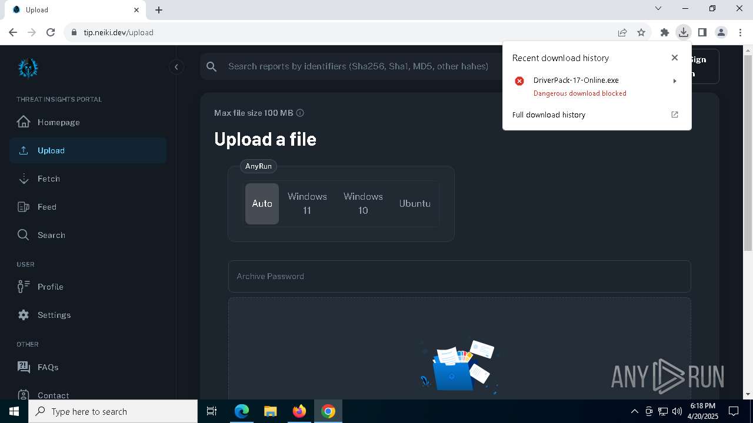Click the Archive Password field
The height and width of the screenshot is (423, 753).
click(459, 276)
